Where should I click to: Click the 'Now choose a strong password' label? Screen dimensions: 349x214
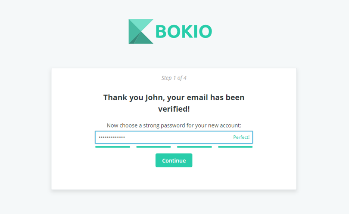click(174, 125)
